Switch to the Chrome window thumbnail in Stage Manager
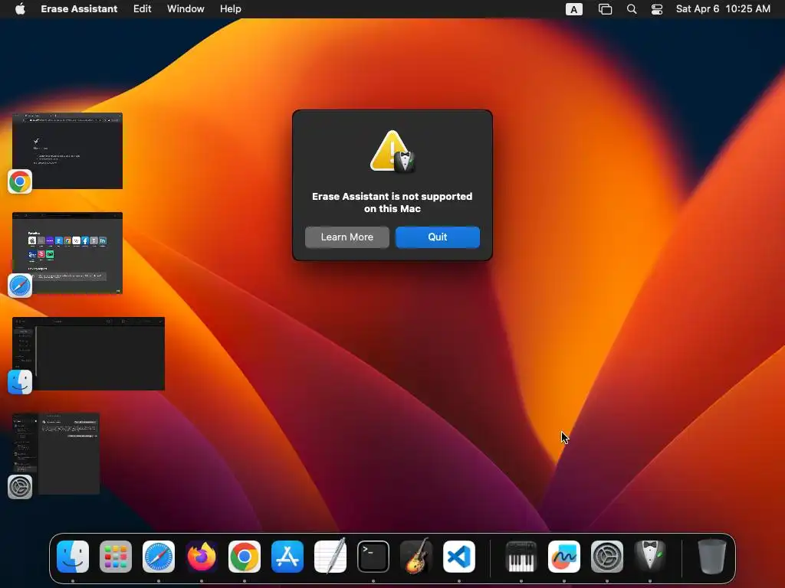This screenshot has height=588, width=785. [67, 151]
